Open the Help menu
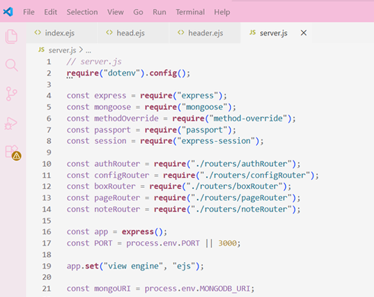The image size is (374, 297). (x=221, y=12)
